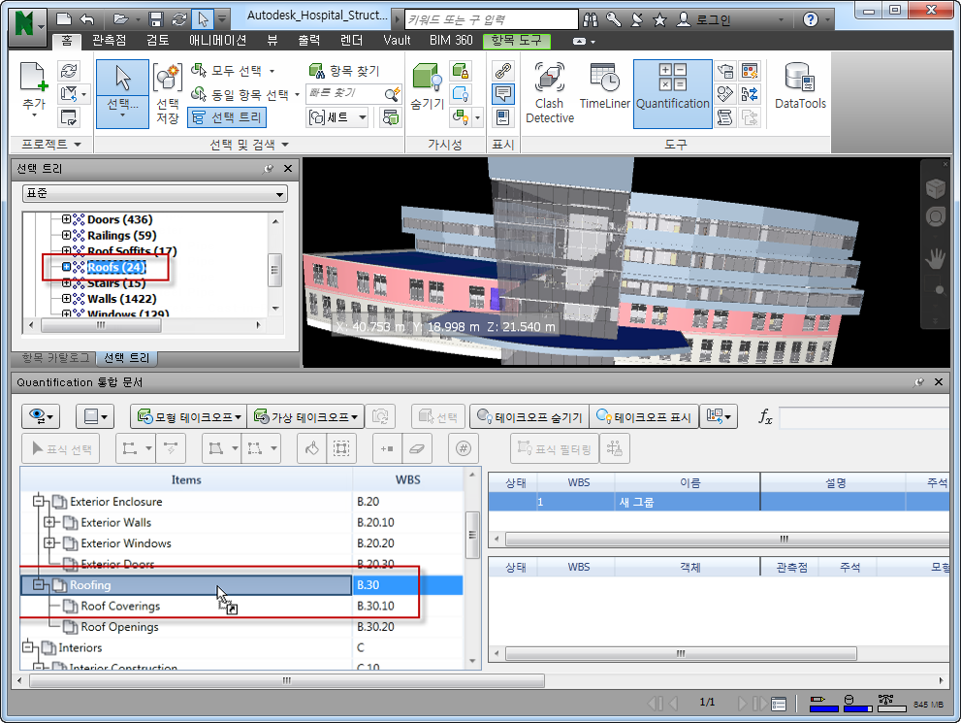
Task: Switch to Item Catalog (항목 카탈로그) tab
Action: tap(56, 357)
